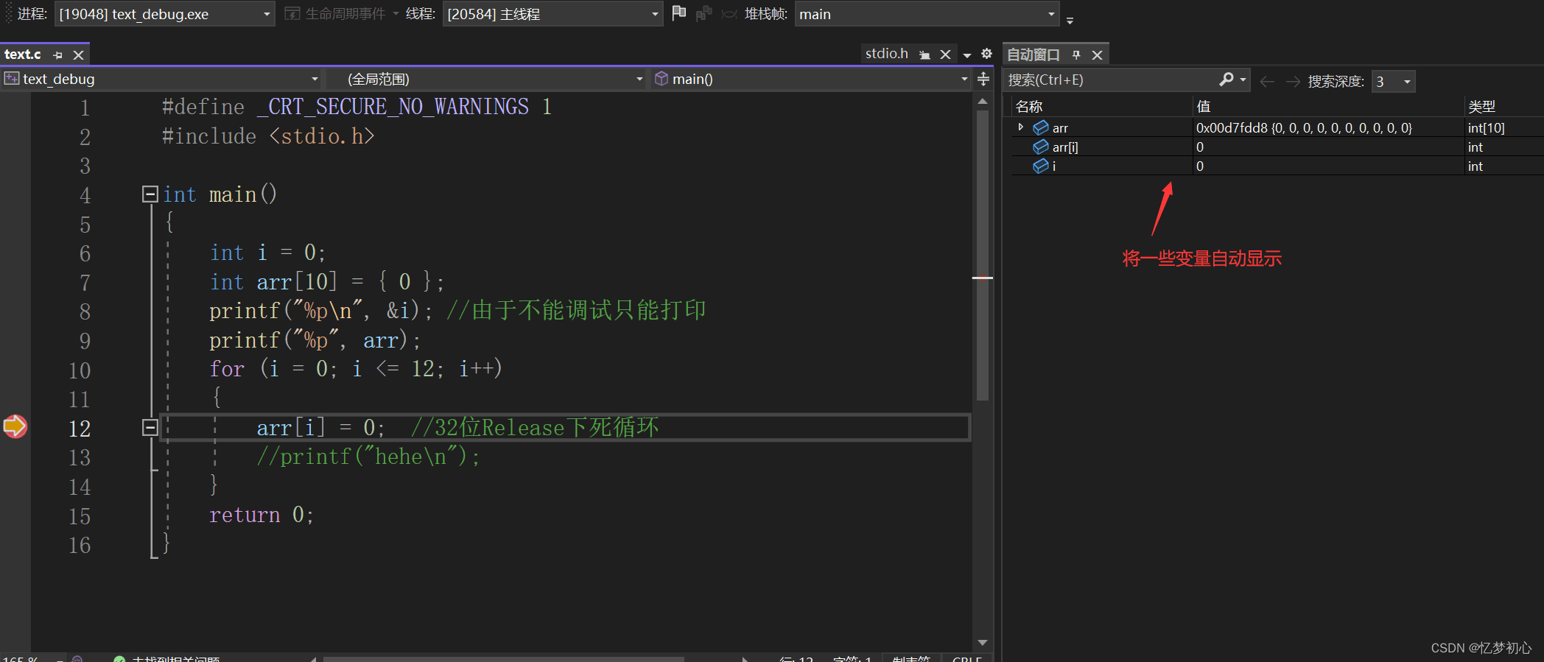Close the 自动窗口 panel
Viewport: 1544px width, 662px height.
[x=1097, y=55]
